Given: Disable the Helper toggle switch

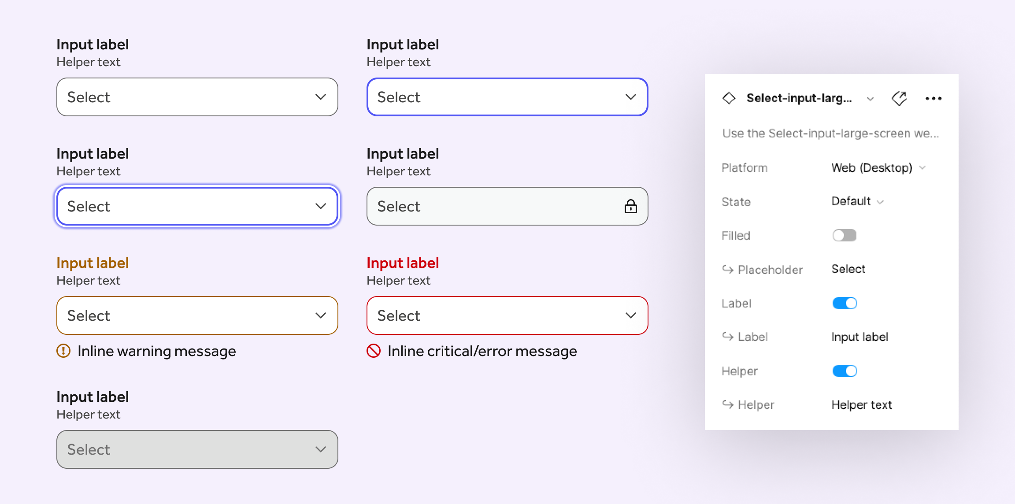Looking at the screenshot, I should [x=844, y=371].
